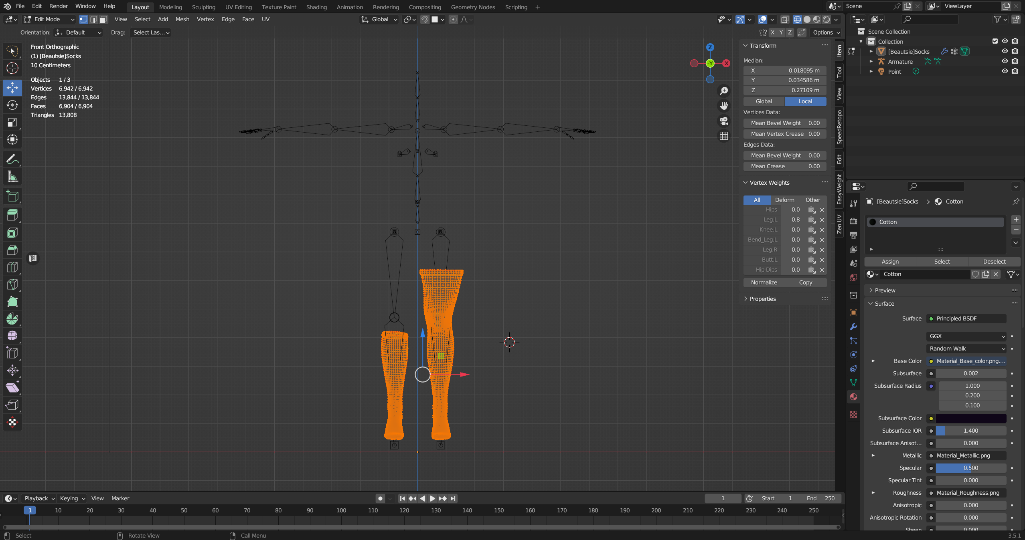
Task: Click the Assign material button
Action: click(890, 262)
